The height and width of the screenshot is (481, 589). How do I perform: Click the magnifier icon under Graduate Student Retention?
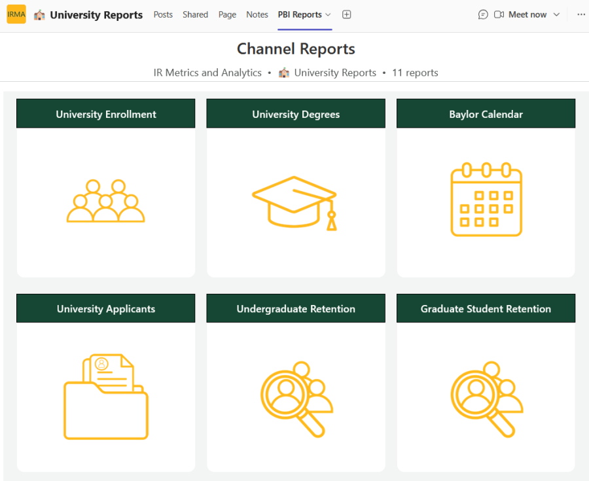click(x=487, y=399)
